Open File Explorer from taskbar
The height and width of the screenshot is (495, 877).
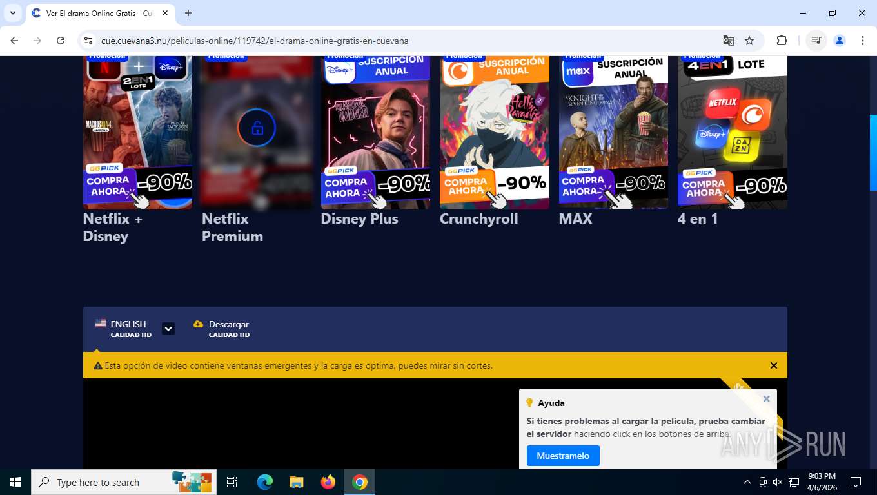pyautogui.click(x=296, y=482)
